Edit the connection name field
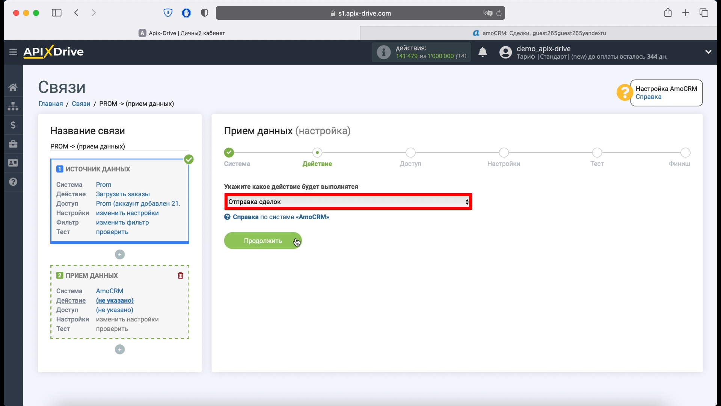 pos(120,146)
